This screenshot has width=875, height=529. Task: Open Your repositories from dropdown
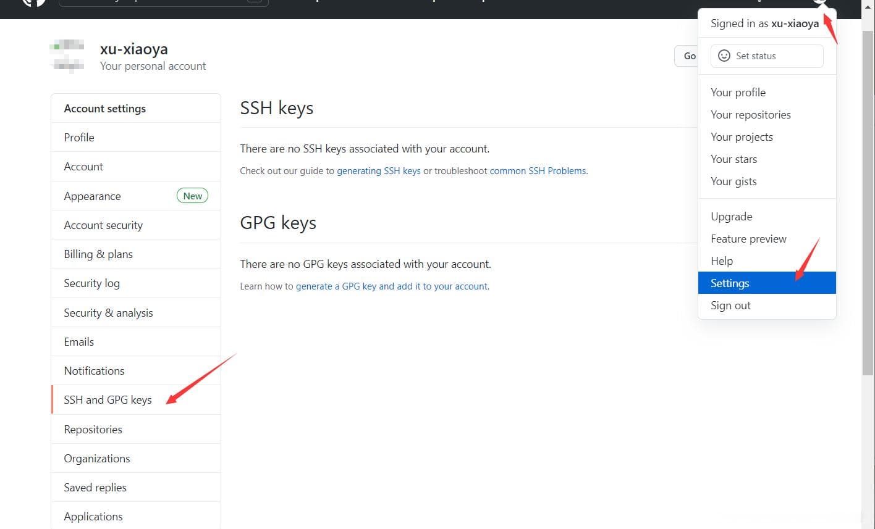767,115
